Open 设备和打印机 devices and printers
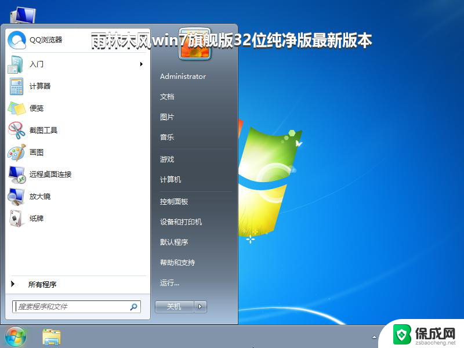464x348 pixels. 181,222
